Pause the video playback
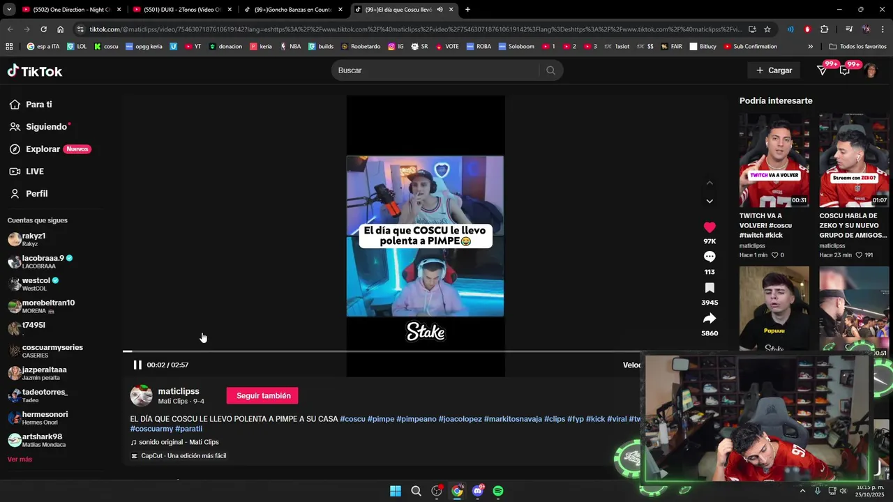 point(137,365)
